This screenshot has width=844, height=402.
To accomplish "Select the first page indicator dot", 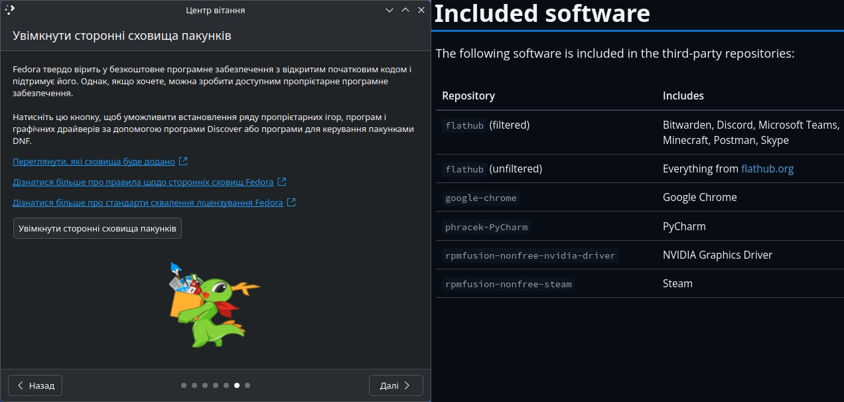I will (184, 385).
